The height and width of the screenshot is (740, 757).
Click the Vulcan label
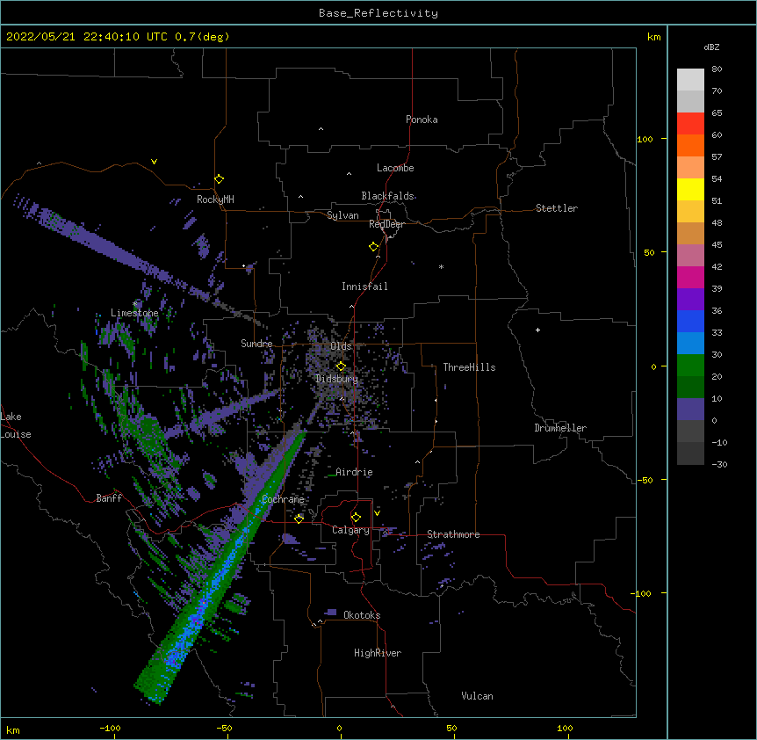(x=477, y=696)
